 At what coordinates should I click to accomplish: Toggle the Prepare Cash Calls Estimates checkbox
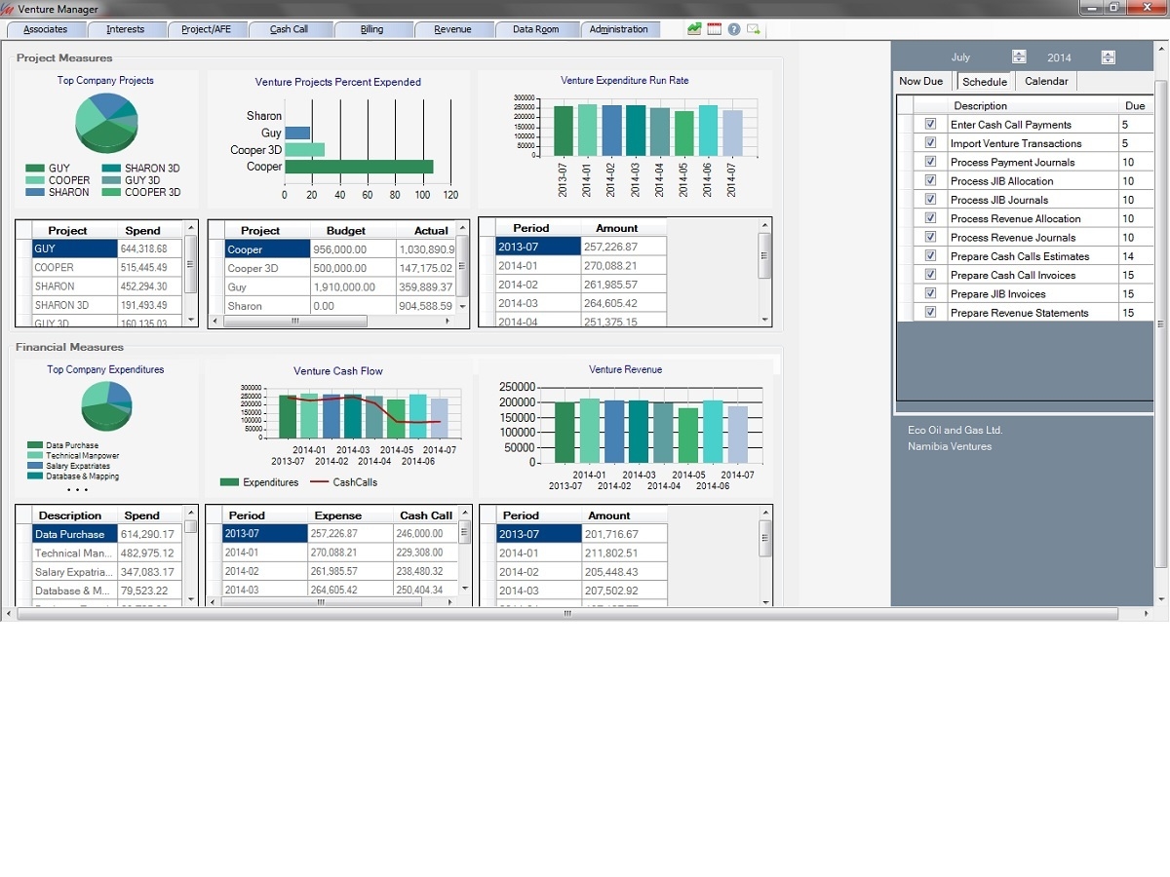coord(930,256)
